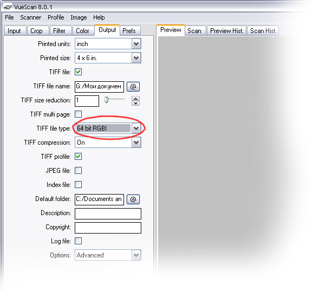Click the @ button next to TIFF file name
The height and width of the screenshot is (291, 313).
coord(133,87)
